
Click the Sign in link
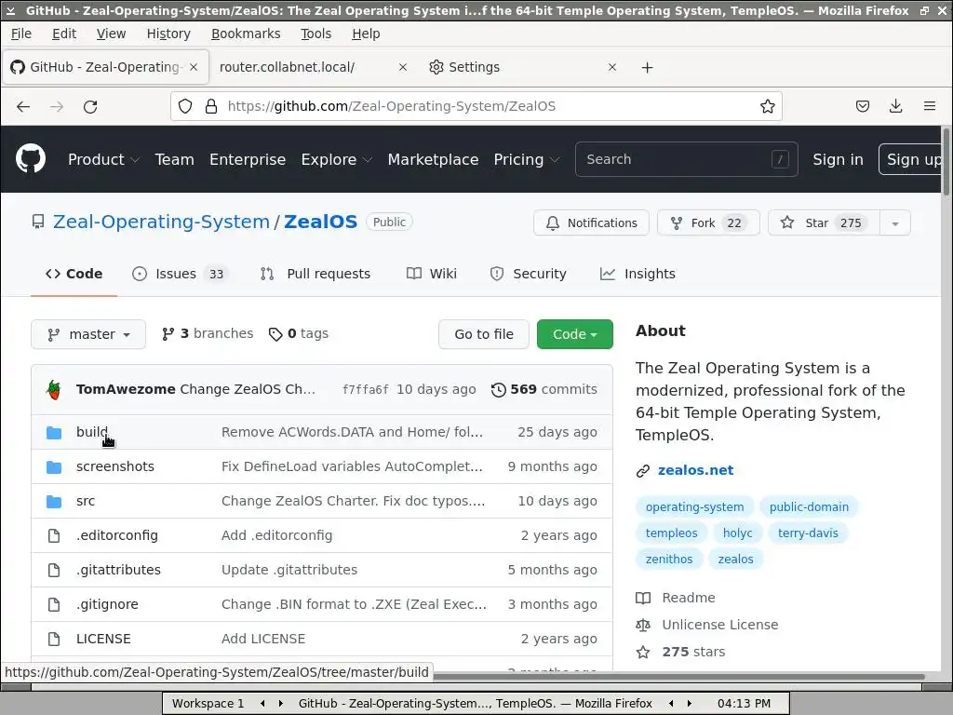tap(838, 159)
